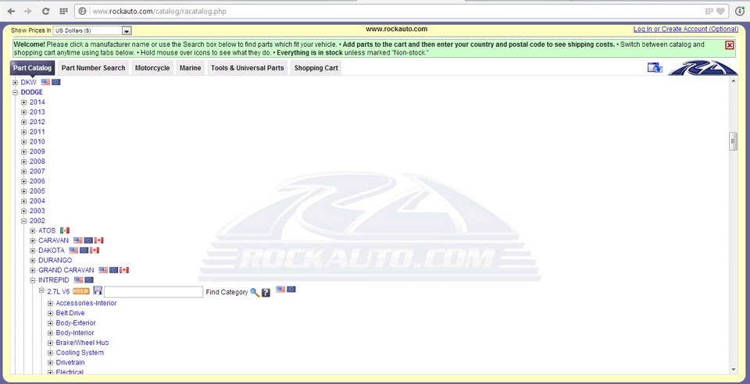Image resolution: width=750 pixels, height=384 pixels.
Task: Click the EU flag next to INTREPID
Action: pos(89,280)
